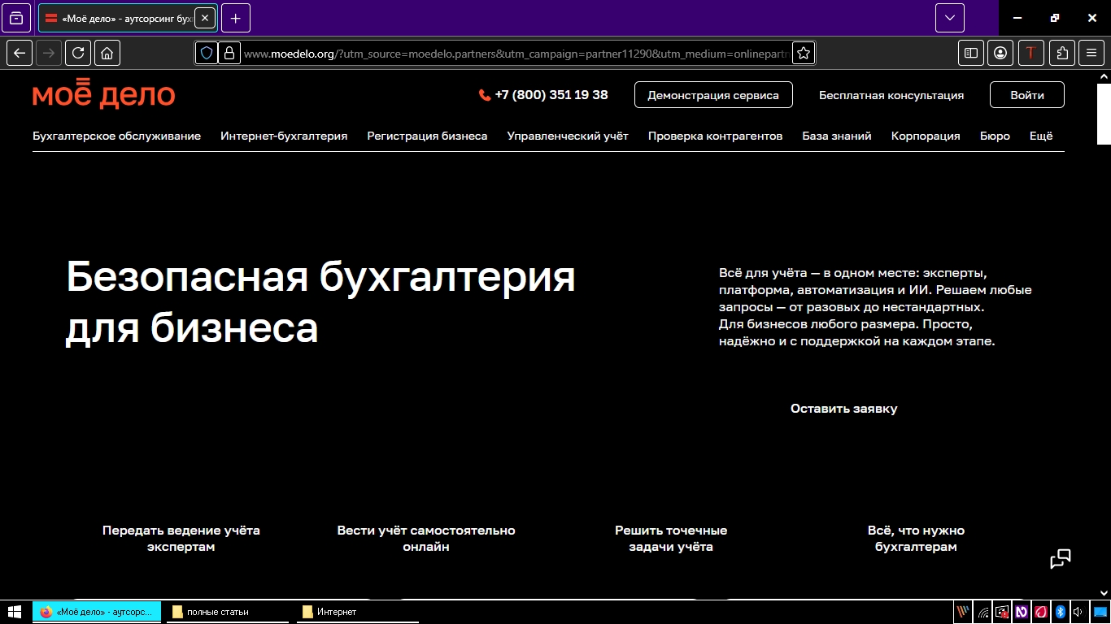
Task: Toggle the browser sidebar panel
Action: (971, 53)
